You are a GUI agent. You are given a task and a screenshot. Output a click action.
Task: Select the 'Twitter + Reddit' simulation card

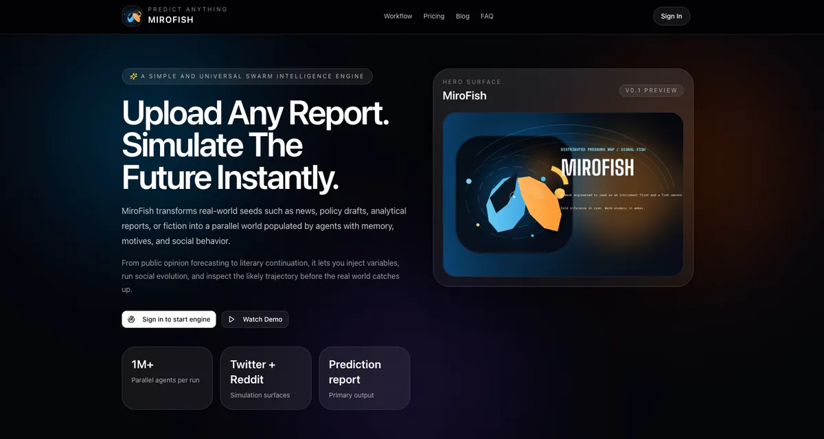click(266, 378)
